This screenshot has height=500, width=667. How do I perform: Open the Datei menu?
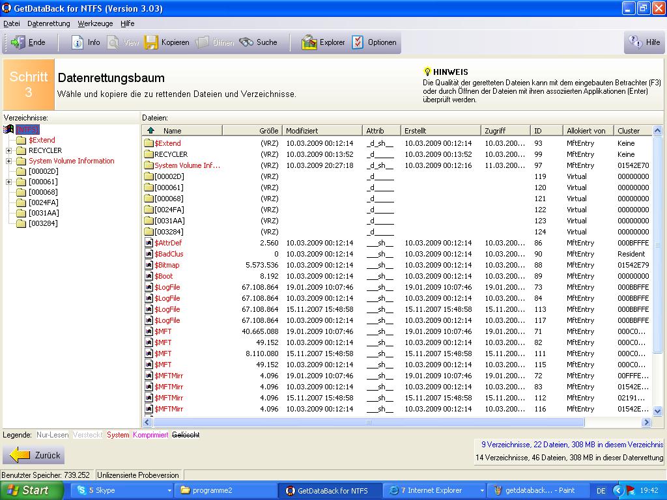(x=12, y=23)
